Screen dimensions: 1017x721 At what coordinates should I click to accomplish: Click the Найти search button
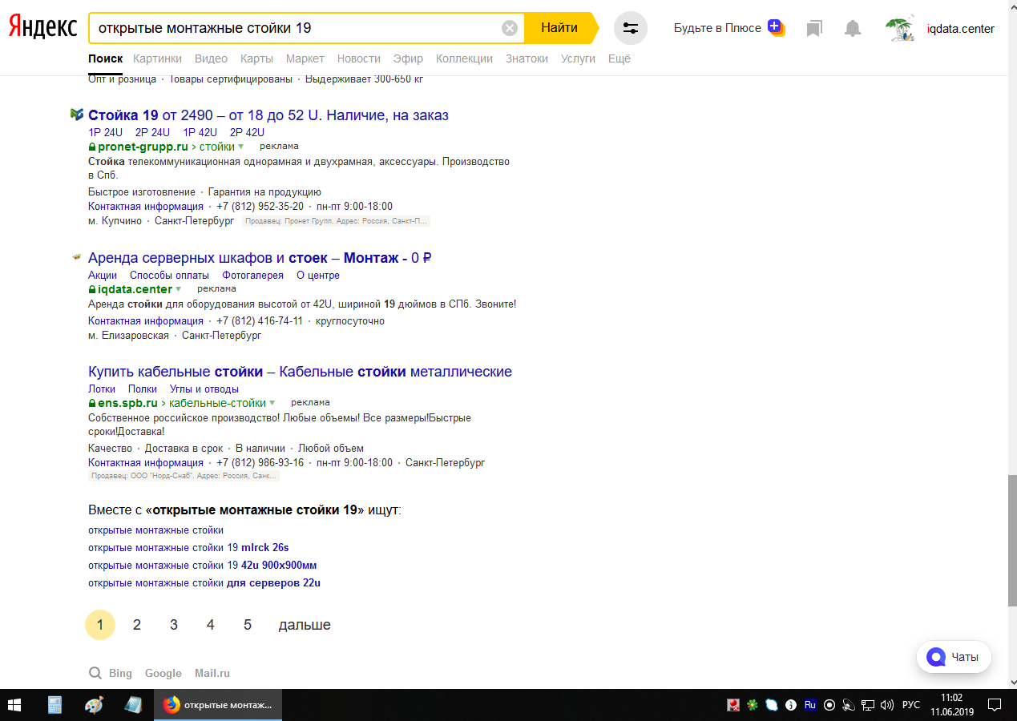pyautogui.click(x=559, y=28)
